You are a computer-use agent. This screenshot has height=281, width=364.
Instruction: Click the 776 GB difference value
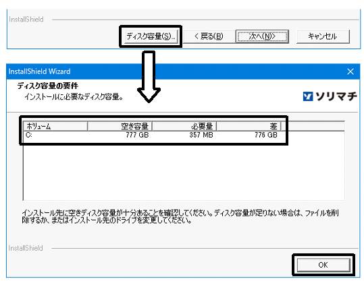[x=266, y=135]
